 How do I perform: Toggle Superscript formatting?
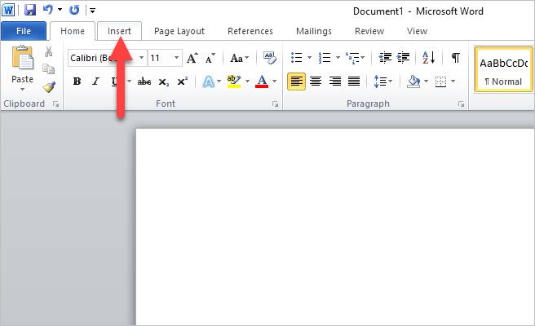(182, 81)
